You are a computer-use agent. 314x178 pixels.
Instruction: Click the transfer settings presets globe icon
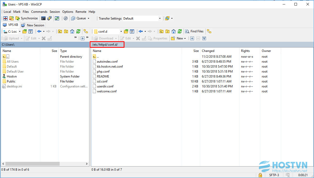click(x=167, y=18)
